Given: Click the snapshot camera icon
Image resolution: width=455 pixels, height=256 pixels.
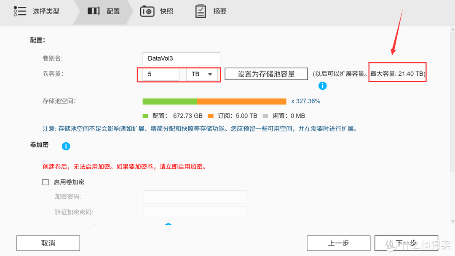Looking at the screenshot, I should 147,11.
